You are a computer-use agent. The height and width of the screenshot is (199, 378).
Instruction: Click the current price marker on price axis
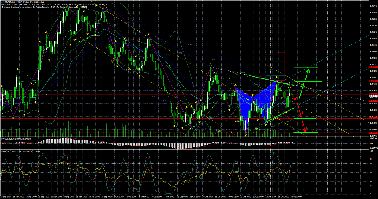(372, 96)
